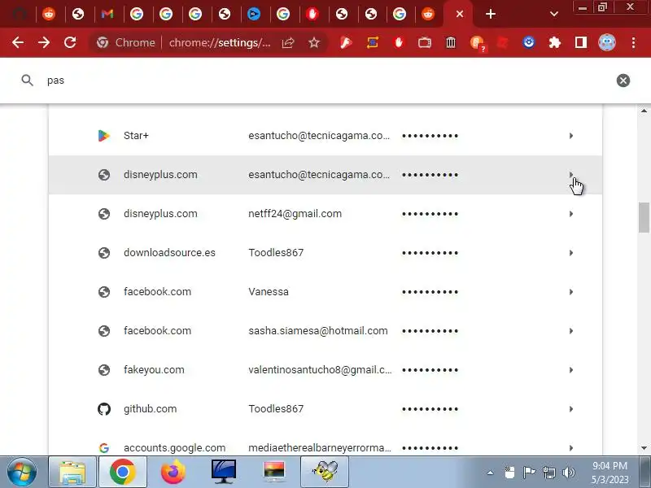Expand the Star+ password entry
The image size is (651, 488).
click(x=571, y=136)
